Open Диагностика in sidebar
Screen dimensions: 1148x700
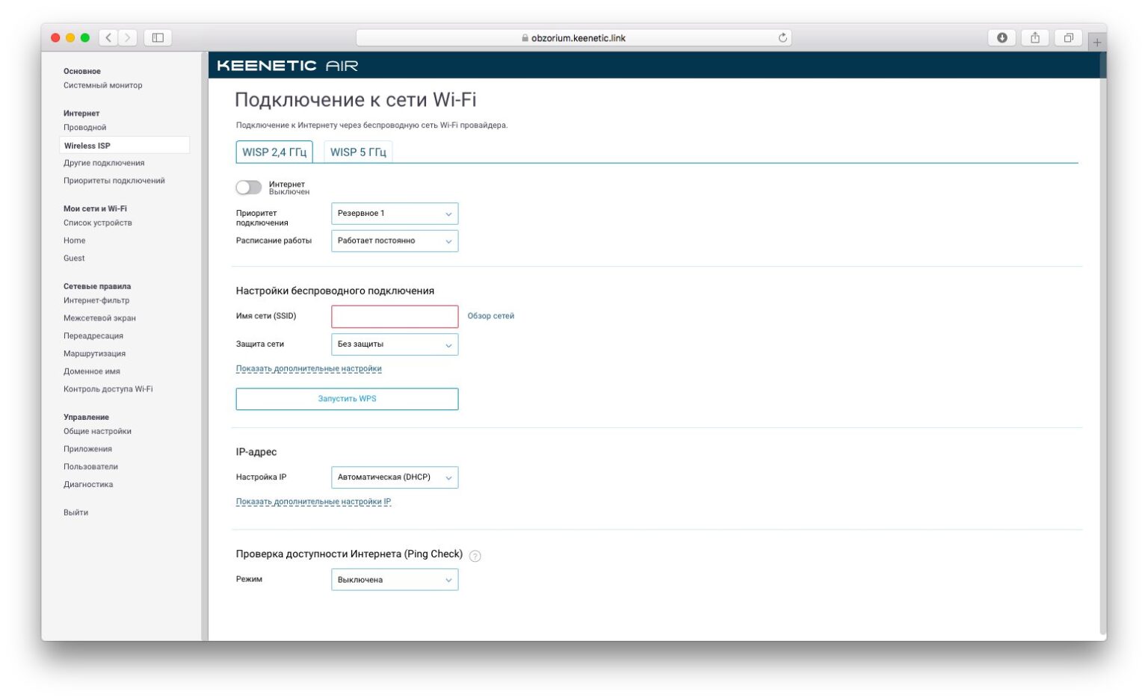(88, 485)
